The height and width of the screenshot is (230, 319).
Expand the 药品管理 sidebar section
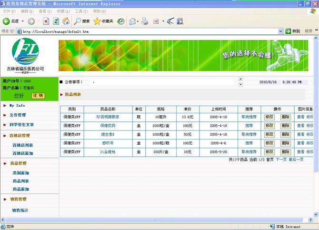(x=18, y=163)
